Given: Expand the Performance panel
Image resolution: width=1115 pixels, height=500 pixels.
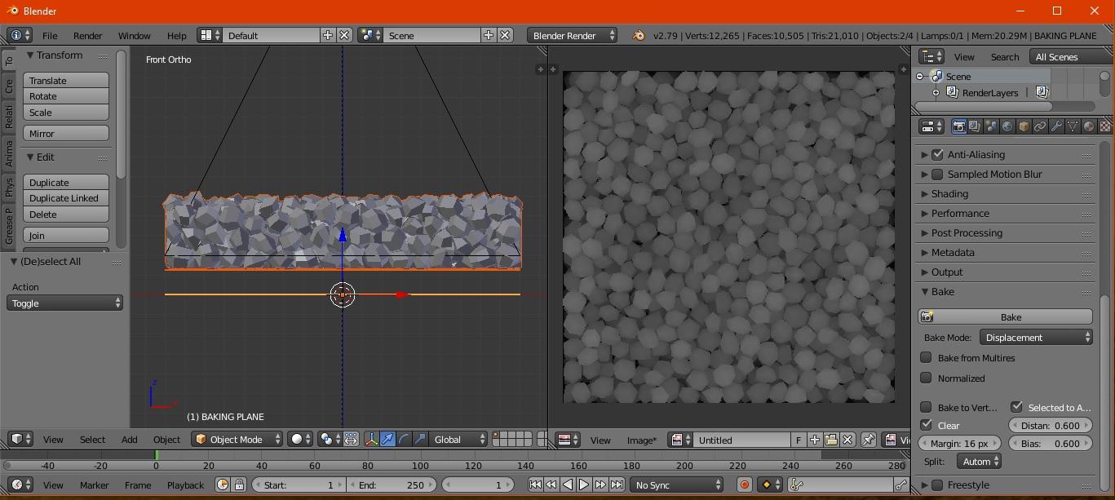Looking at the screenshot, I should 960,213.
